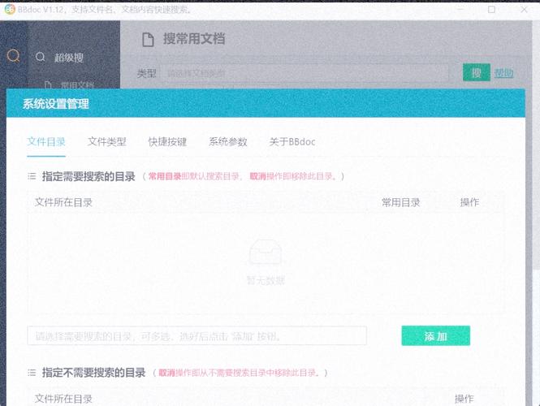Switch to the 快捷按键 tab
This screenshot has width=540, height=406.
(x=167, y=141)
